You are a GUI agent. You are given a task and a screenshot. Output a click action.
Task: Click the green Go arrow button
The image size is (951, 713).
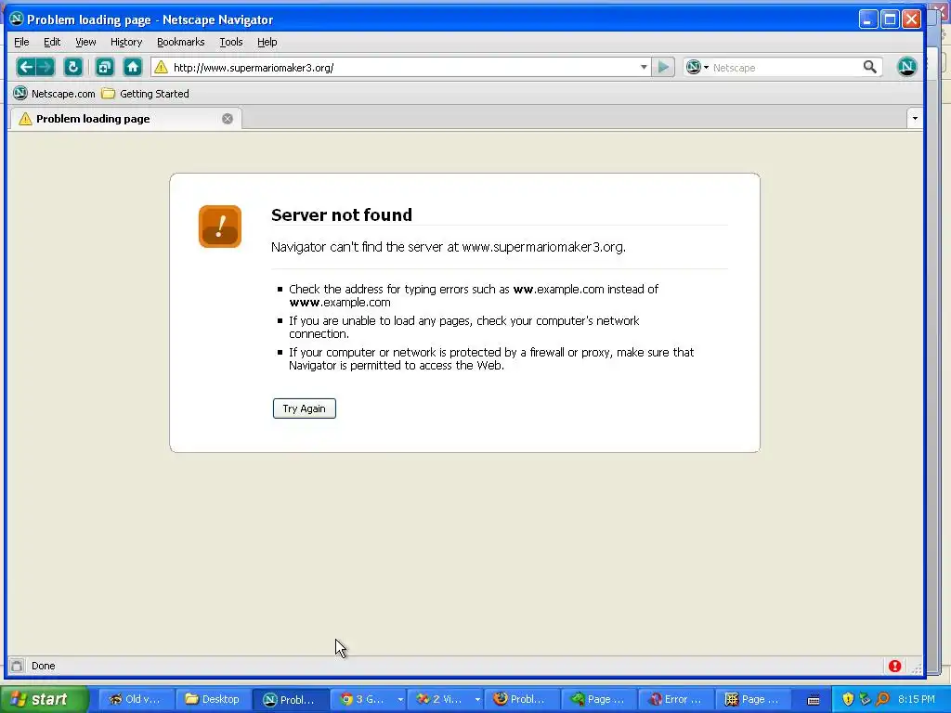click(663, 67)
